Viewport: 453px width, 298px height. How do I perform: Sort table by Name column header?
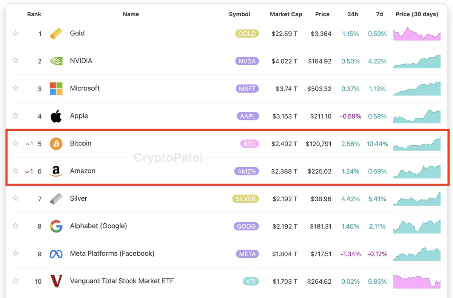(131, 14)
